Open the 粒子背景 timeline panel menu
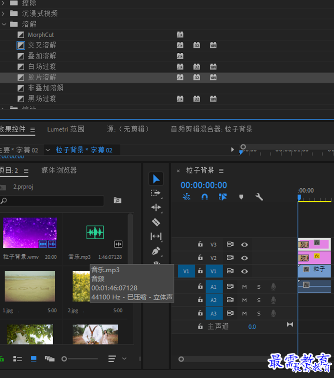The height and width of the screenshot is (378, 334). tap(221, 171)
